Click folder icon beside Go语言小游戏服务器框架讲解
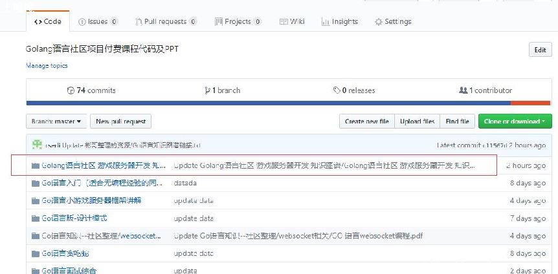This screenshot has height=274, width=558. [x=35, y=201]
